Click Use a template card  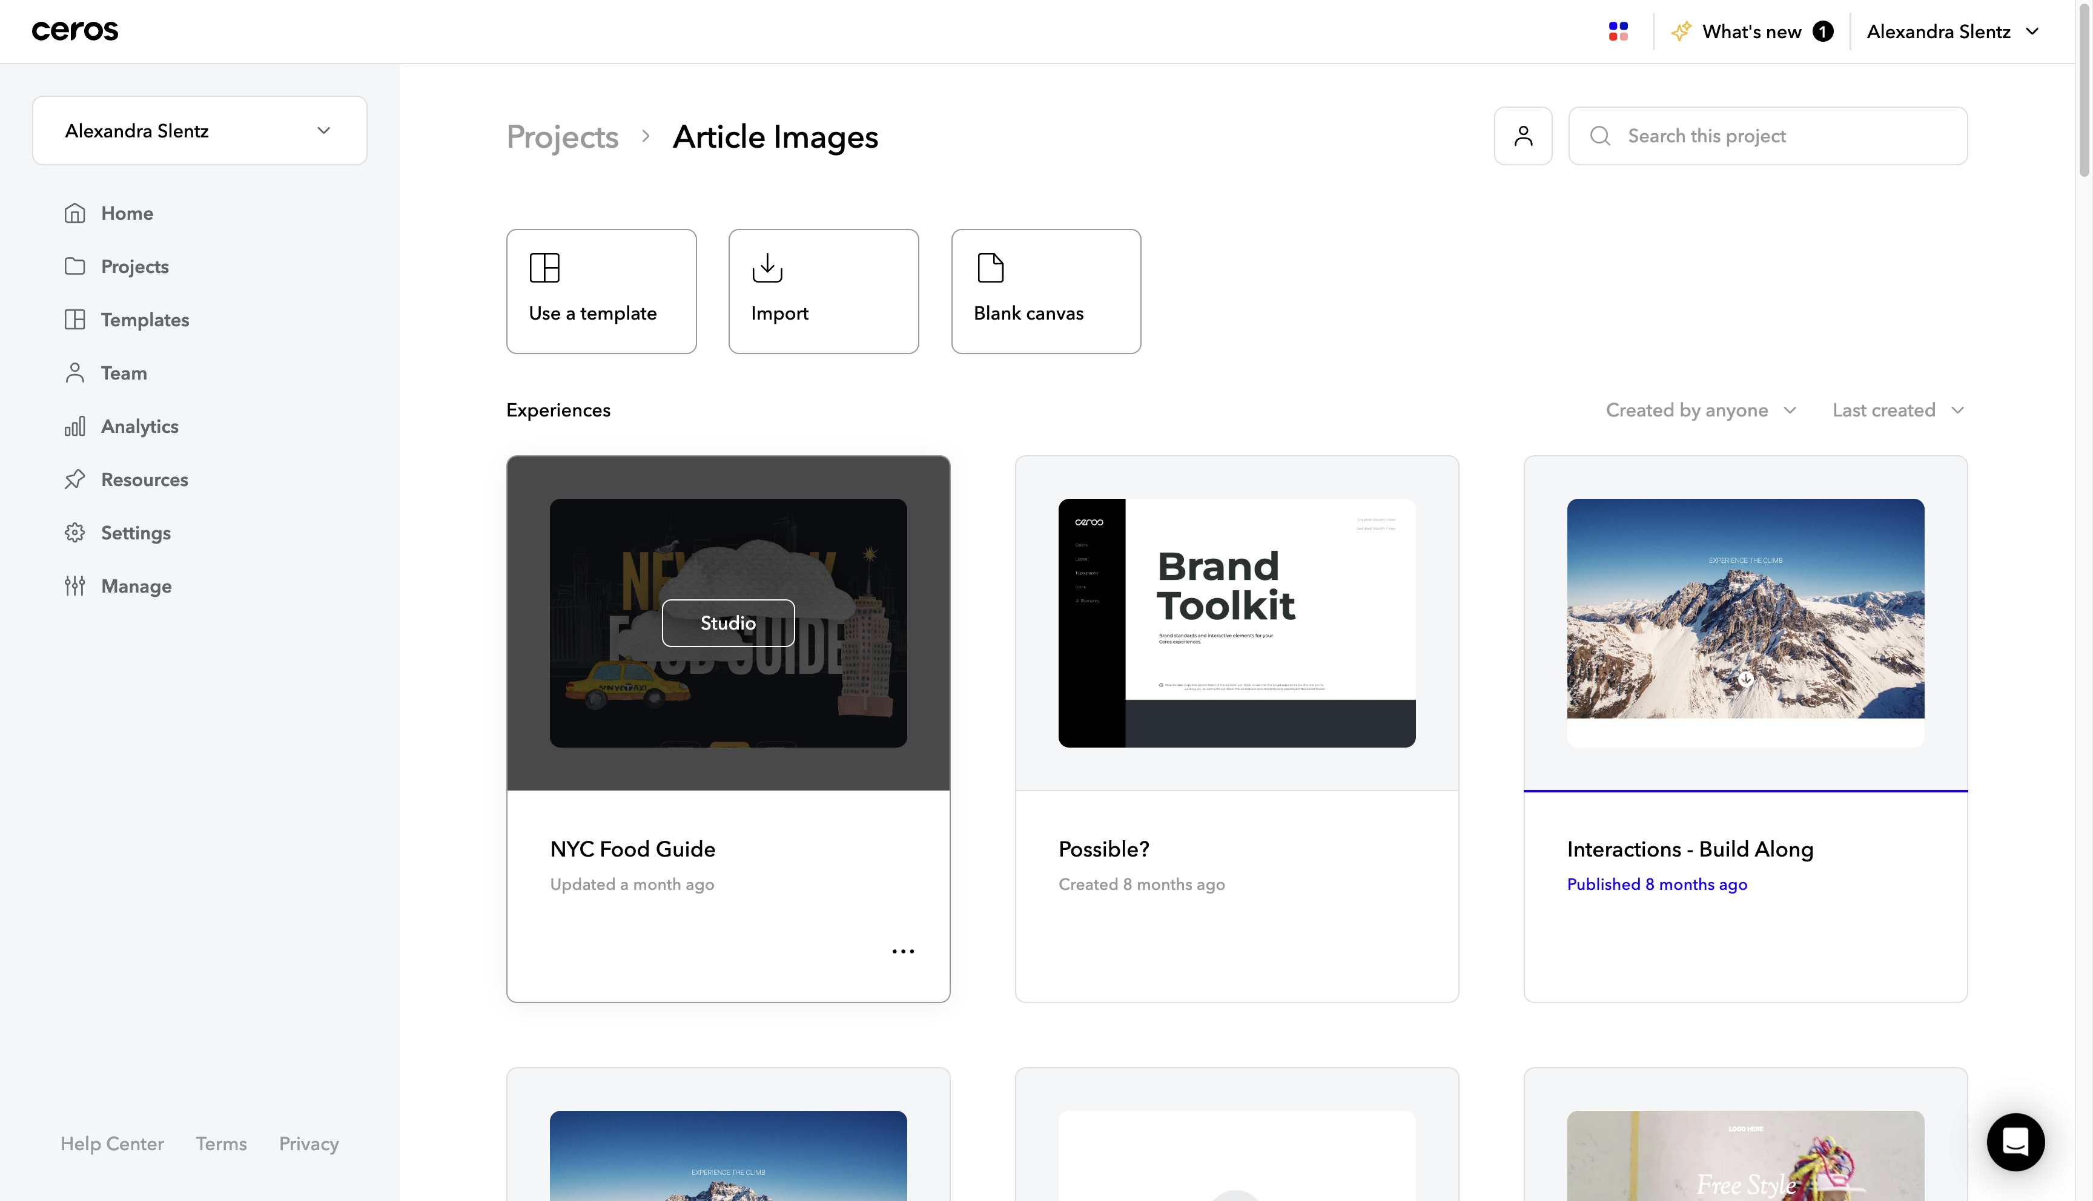pyautogui.click(x=601, y=291)
